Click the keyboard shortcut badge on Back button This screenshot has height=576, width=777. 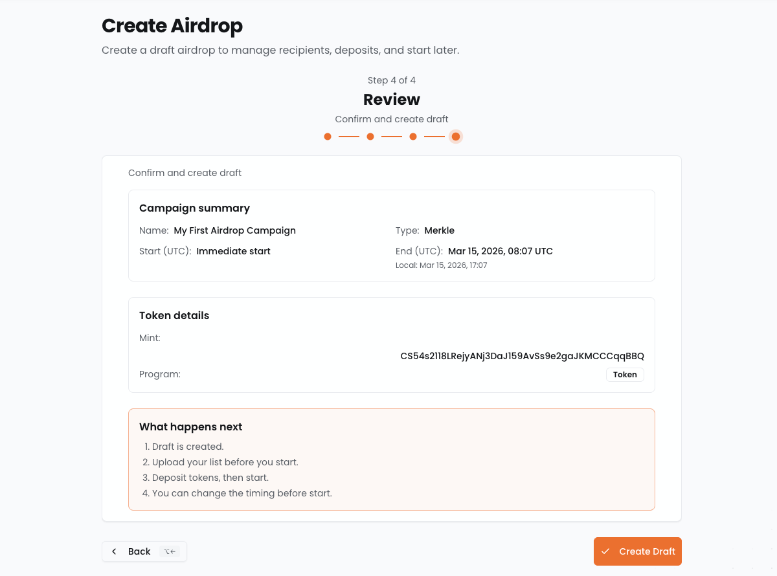170,551
